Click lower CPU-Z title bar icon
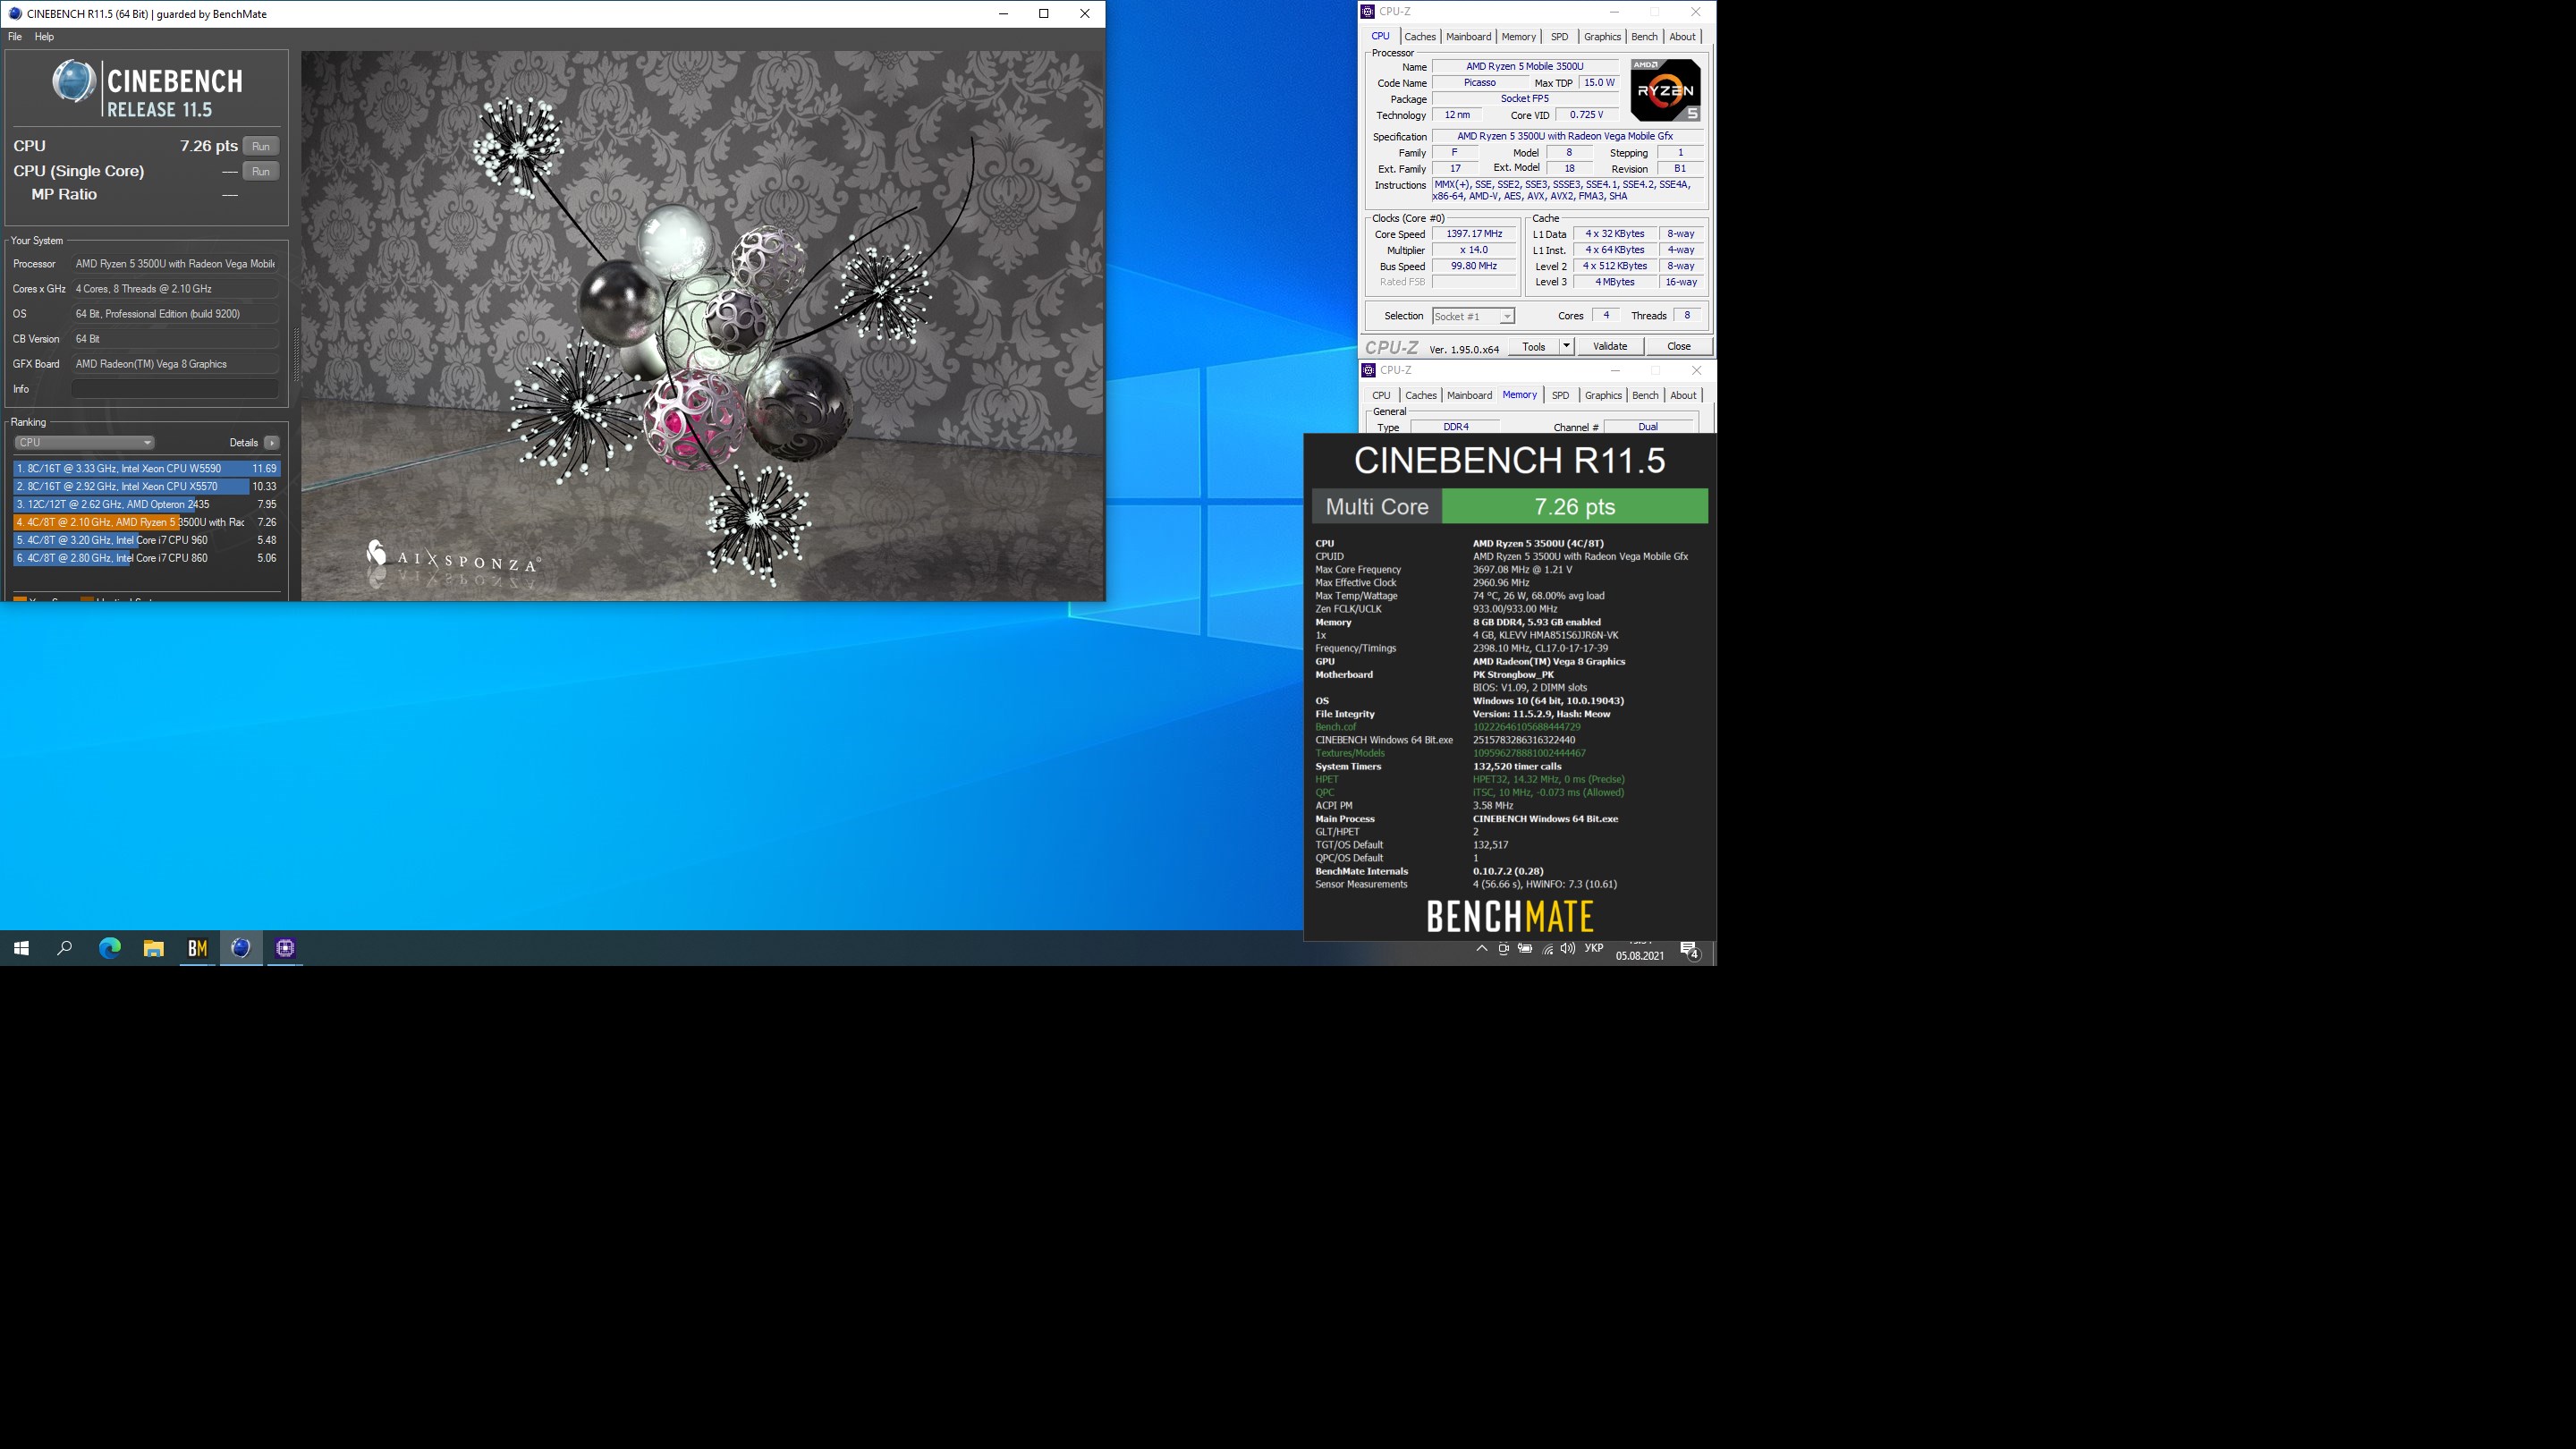 (x=1369, y=370)
